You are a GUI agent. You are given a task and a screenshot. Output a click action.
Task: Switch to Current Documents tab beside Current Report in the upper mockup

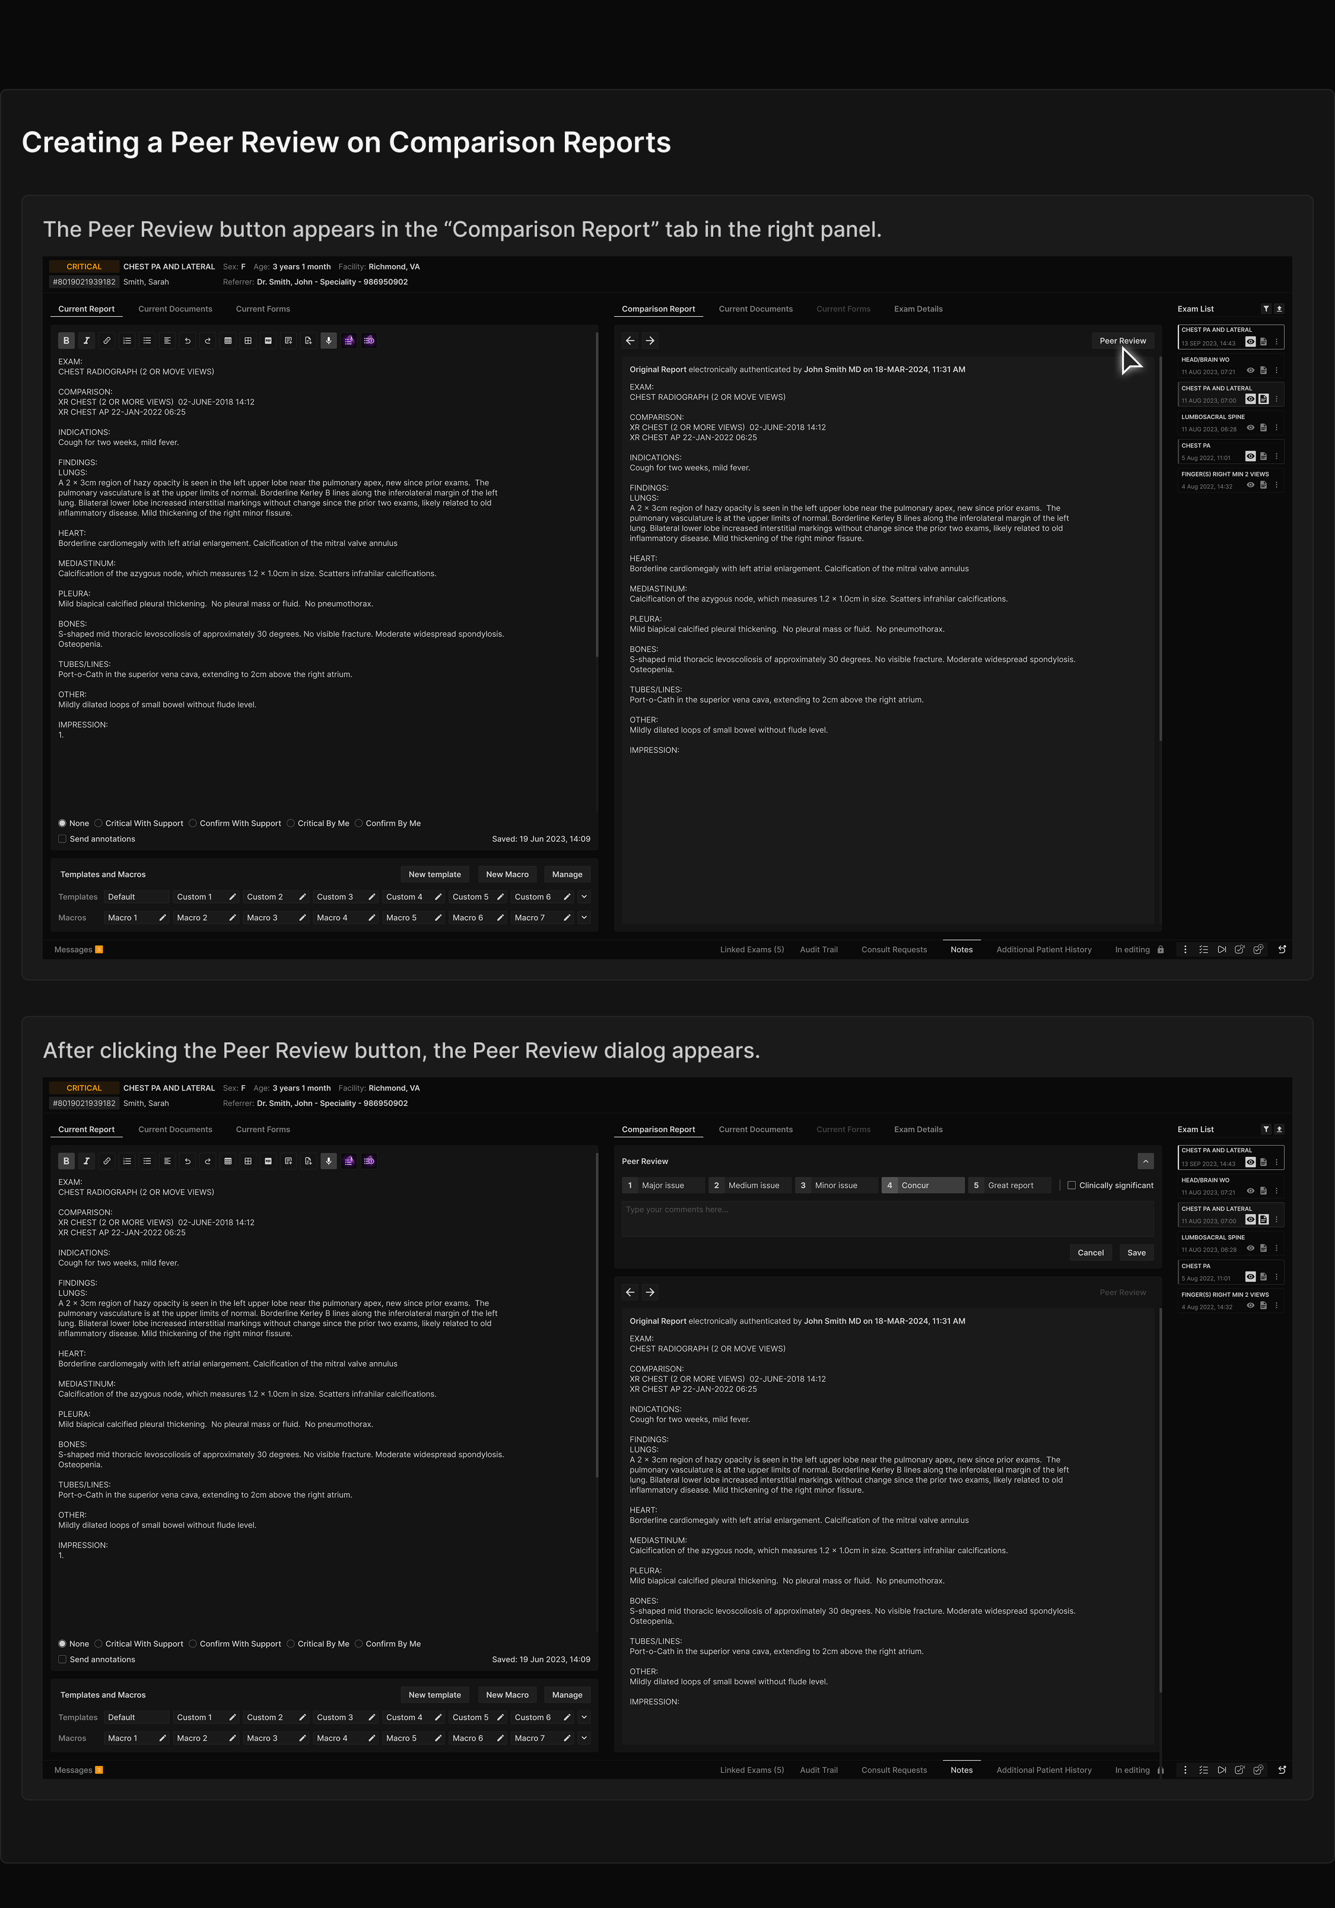click(x=176, y=309)
